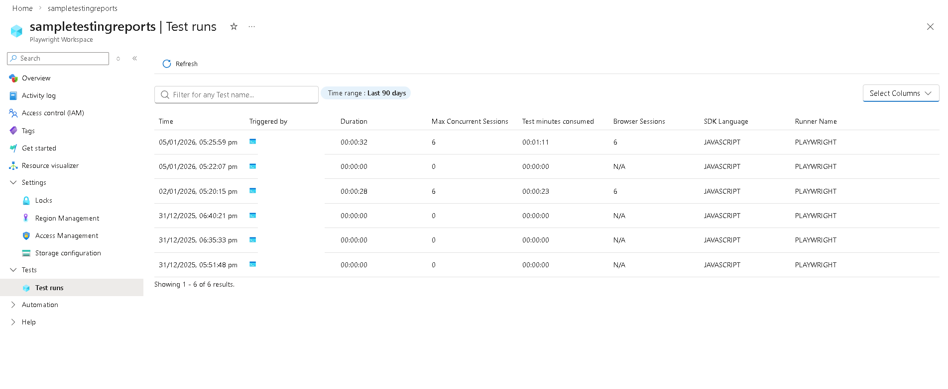Favorite this page with the star icon
Viewport: 948px width, 389px height.
click(x=234, y=27)
